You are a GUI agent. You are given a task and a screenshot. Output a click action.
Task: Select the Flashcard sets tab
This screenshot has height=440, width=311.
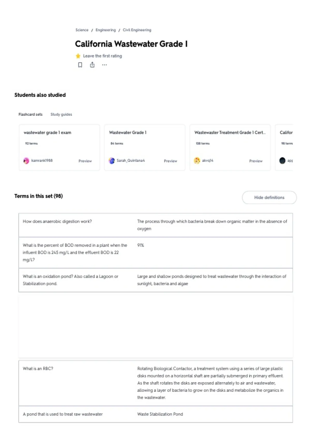click(30, 114)
